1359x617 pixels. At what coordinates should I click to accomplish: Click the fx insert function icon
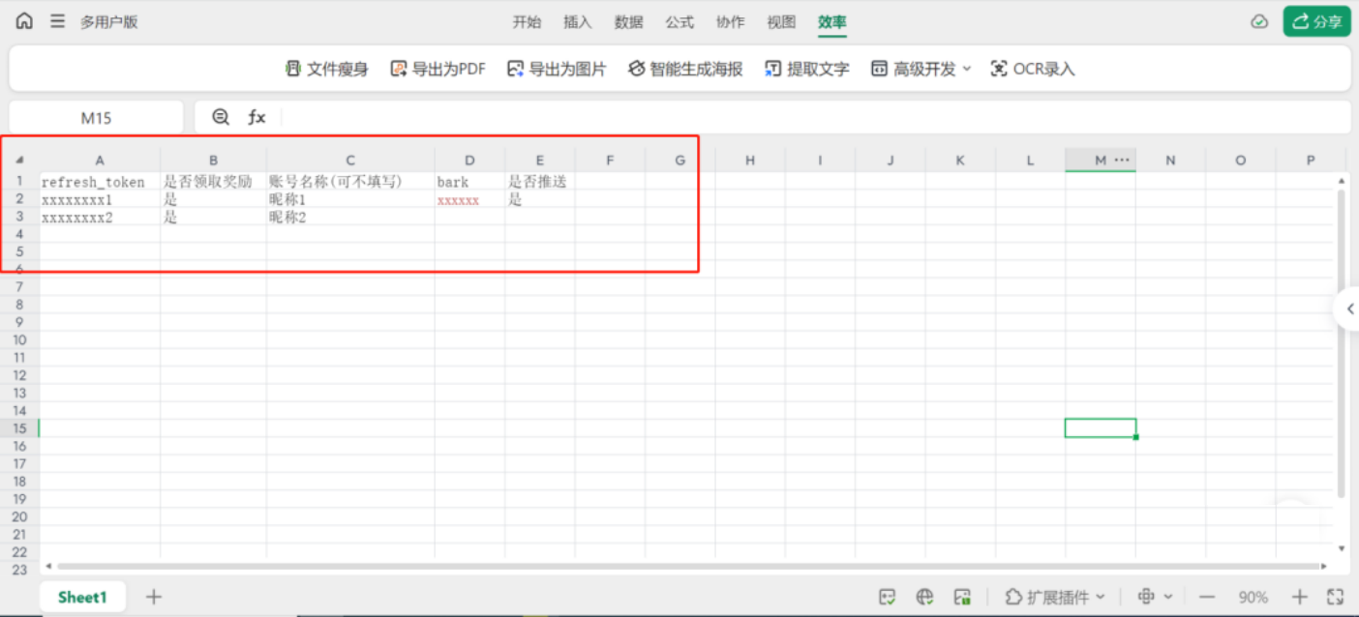[x=257, y=117]
